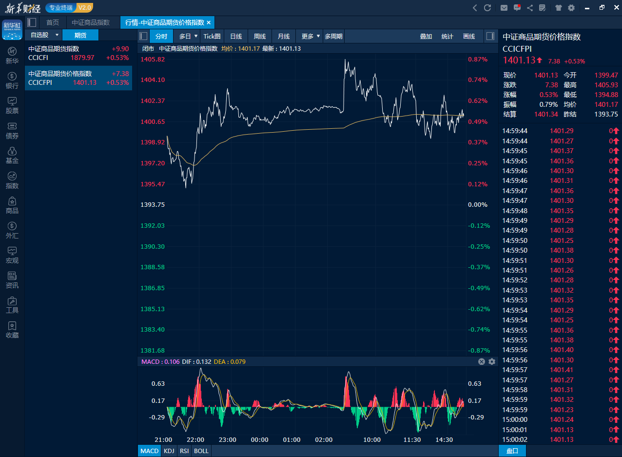
Task: Open the 宏观 section in sidebar
Action: 12,255
